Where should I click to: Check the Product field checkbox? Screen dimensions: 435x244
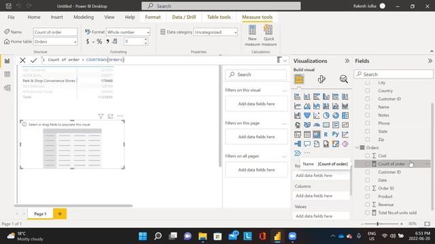coord(367,197)
